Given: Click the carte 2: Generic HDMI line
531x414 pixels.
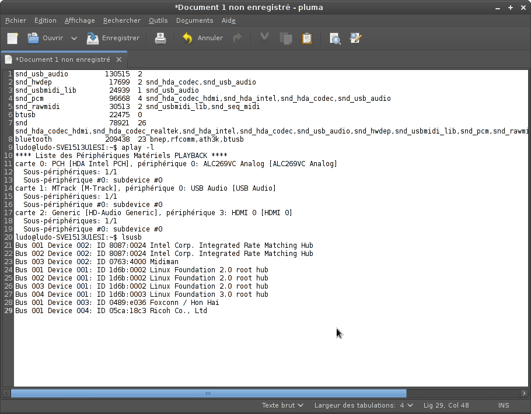Looking at the screenshot, I should [153, 213].
